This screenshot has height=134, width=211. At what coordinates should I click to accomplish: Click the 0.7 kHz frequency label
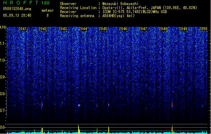click(x=3, y=111)
